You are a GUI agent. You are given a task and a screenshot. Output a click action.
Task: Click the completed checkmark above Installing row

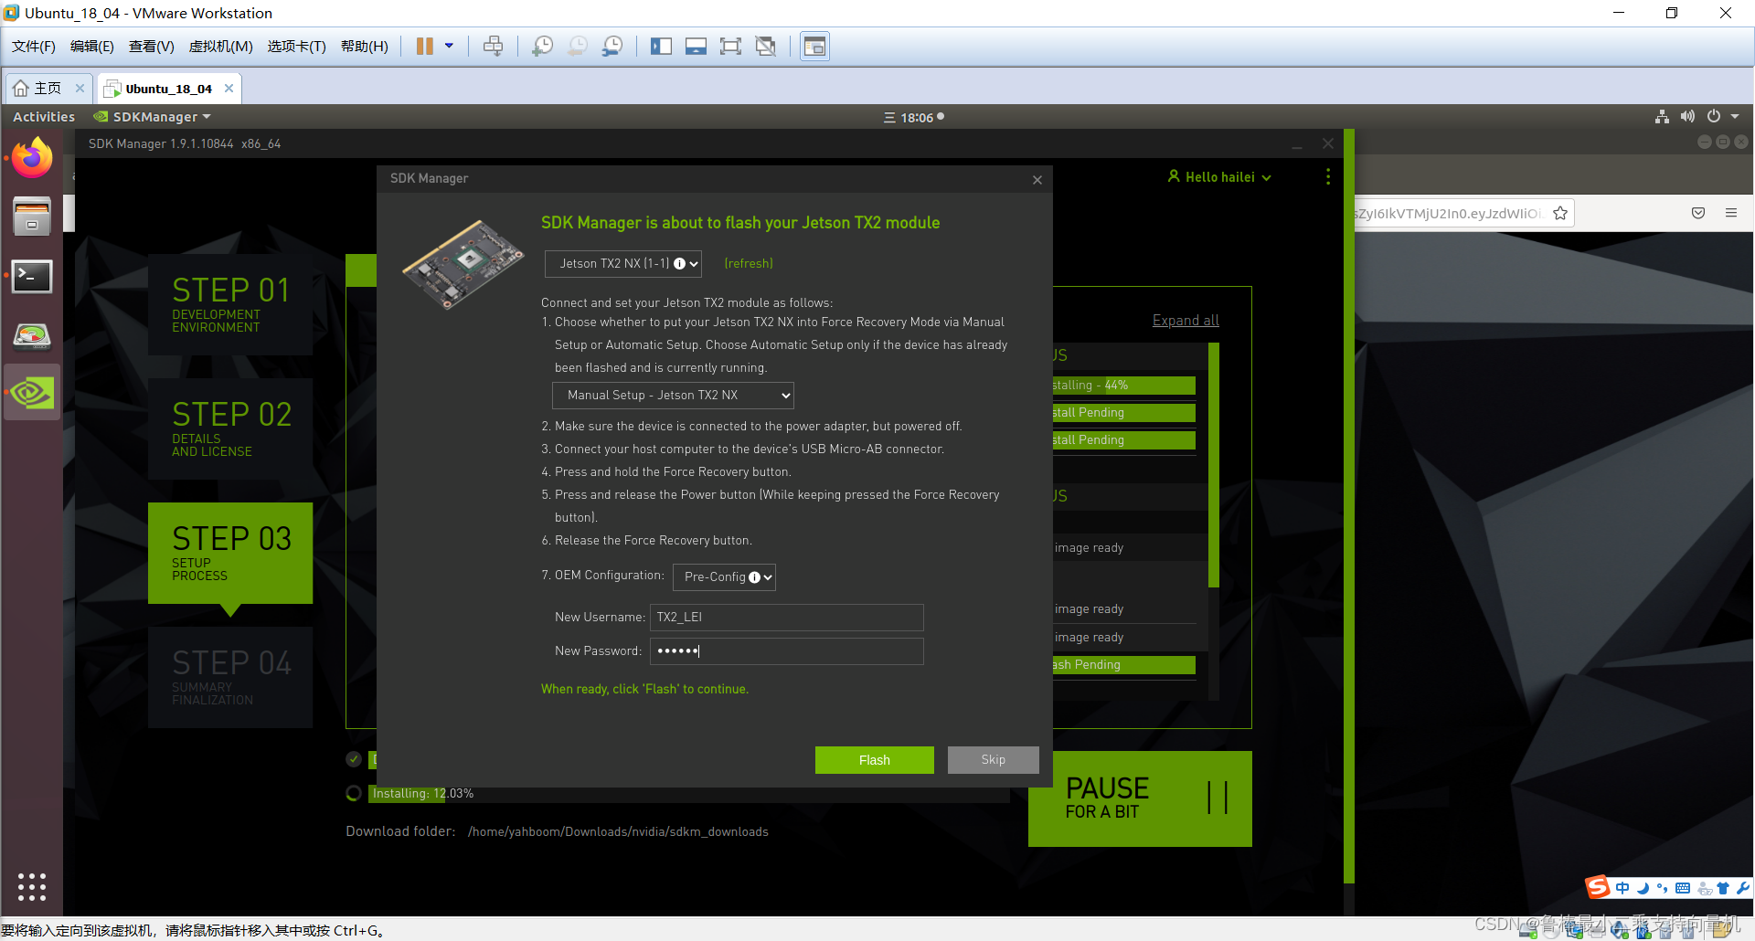tap(354, 759)
